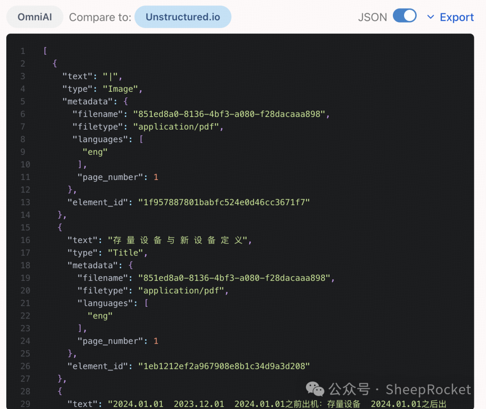486x409 pixels.
Task: Click the opening bracket on line 1
Action: (x=45, y=51)
